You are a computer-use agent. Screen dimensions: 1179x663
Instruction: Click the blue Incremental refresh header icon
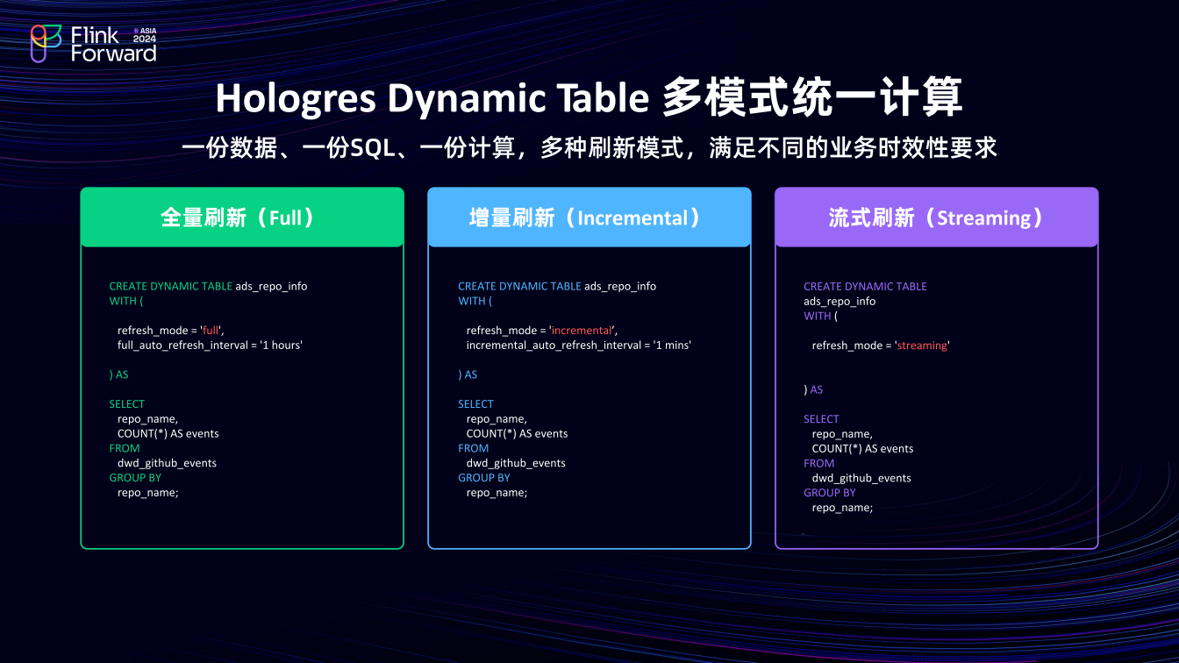click(589, 217)
